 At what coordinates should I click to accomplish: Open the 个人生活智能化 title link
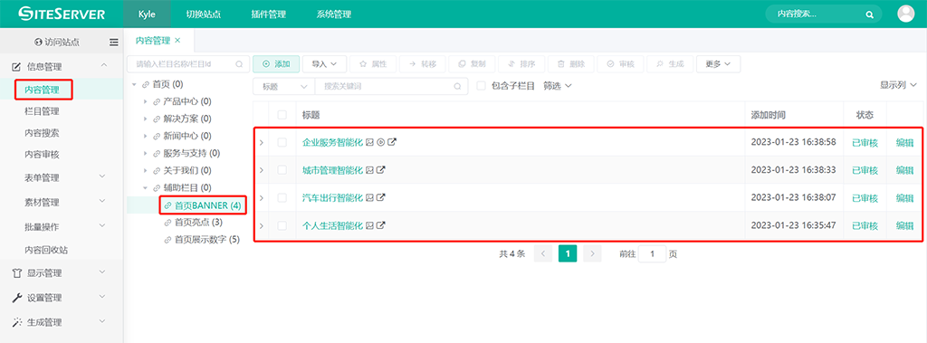point(332,225)
